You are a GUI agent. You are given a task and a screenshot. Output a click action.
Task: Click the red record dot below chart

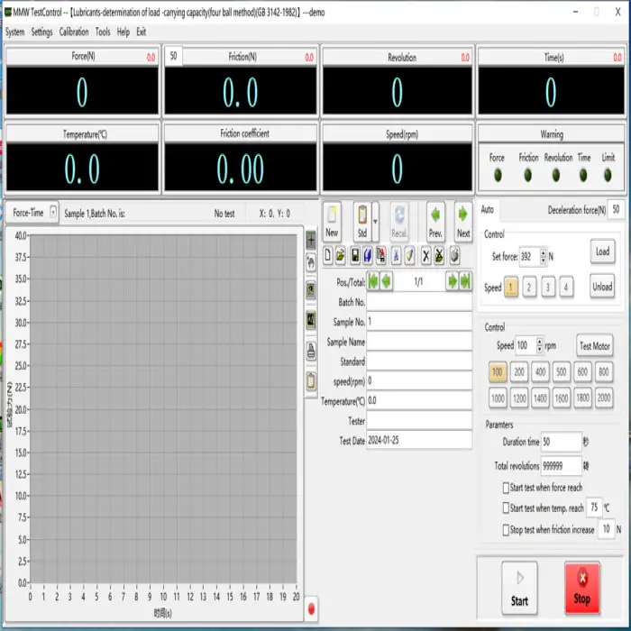pyautogui.click(x=312, y=608)
